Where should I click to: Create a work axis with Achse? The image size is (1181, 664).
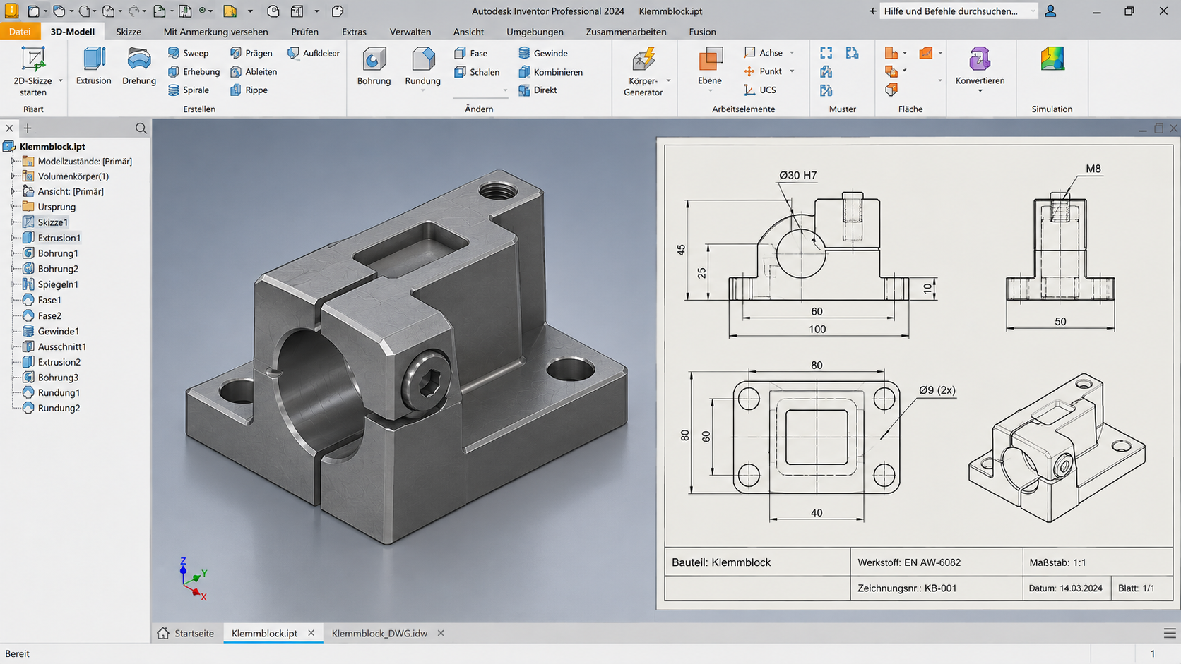click(763, 53)
